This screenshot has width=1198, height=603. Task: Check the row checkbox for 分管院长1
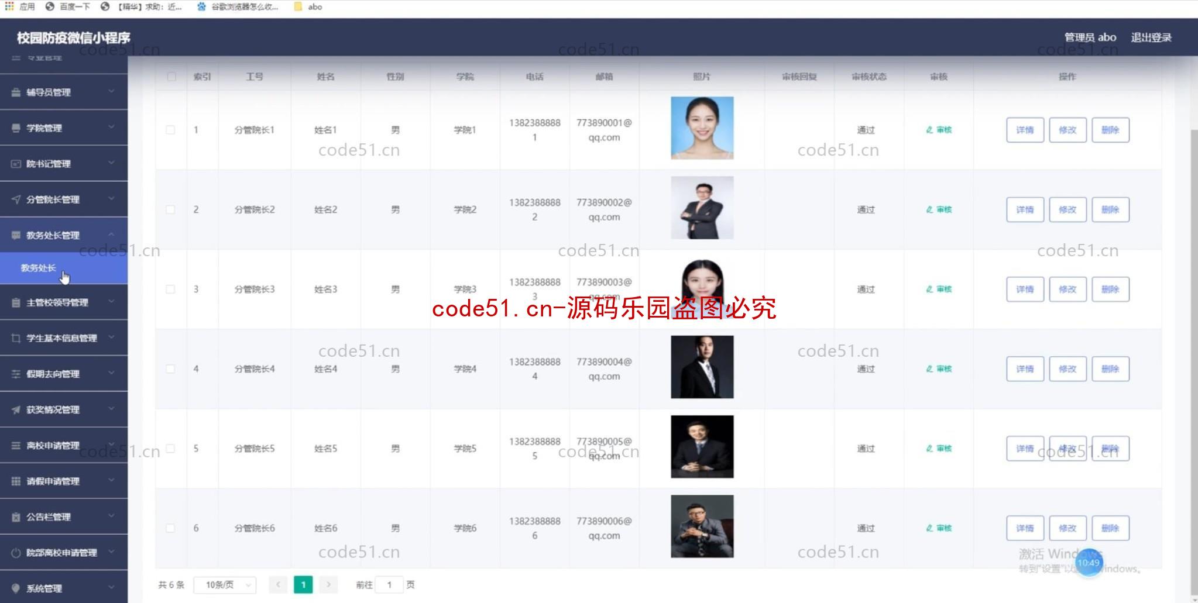tap(170, 130)
